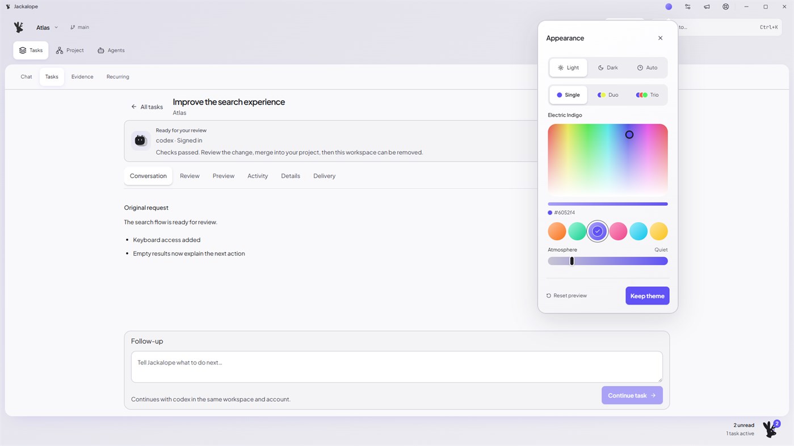Select the Auto theme mode
Viewport: 794px width, 446px height.
pos(647,67)
